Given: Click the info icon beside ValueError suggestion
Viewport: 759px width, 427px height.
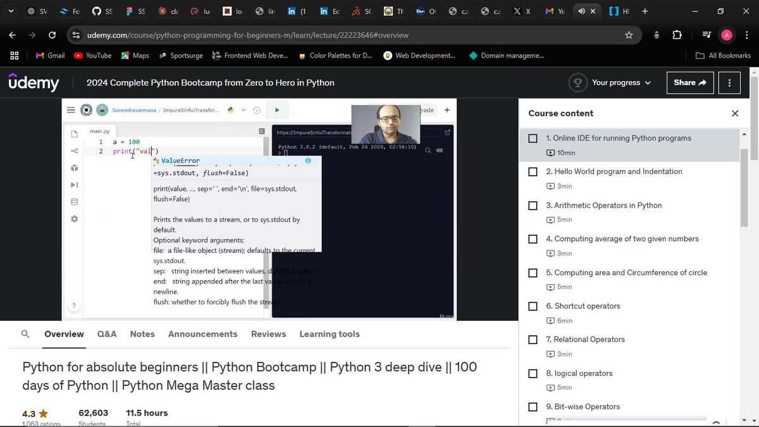Looking at the screenshot, I should [x=308, y=161].
